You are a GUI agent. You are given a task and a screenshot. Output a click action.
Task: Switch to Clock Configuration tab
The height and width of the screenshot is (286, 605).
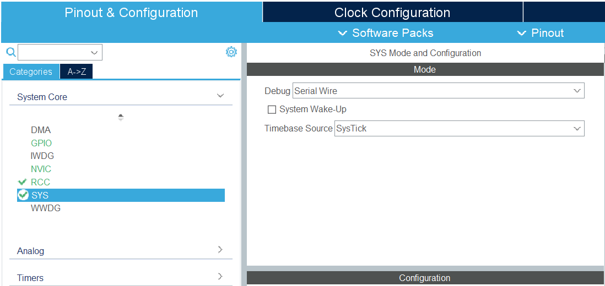(392, 12)
